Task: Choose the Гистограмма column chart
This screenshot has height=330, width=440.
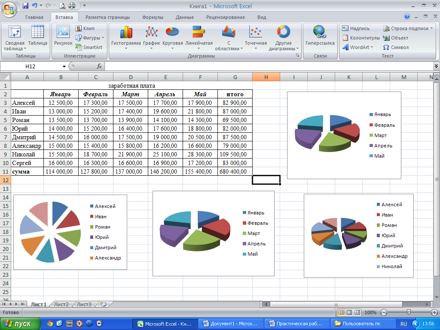Action: tap(126, 38)
